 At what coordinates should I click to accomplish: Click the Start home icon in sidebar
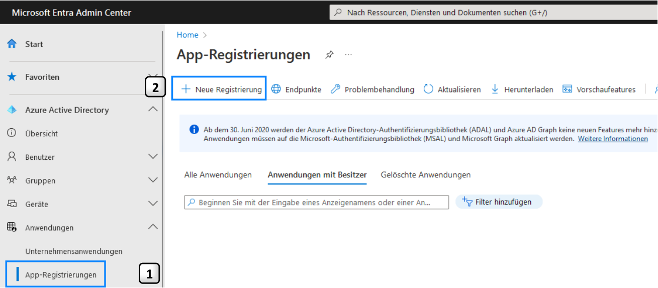(x=12, y=44)
